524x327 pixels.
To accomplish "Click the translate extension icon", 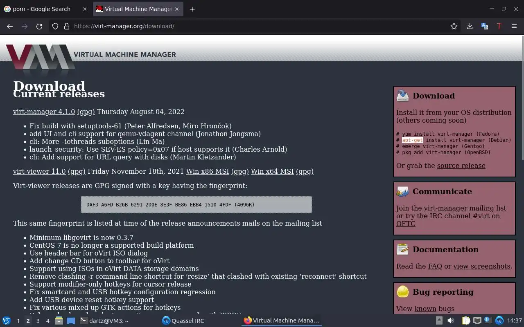I will [485, 26].
